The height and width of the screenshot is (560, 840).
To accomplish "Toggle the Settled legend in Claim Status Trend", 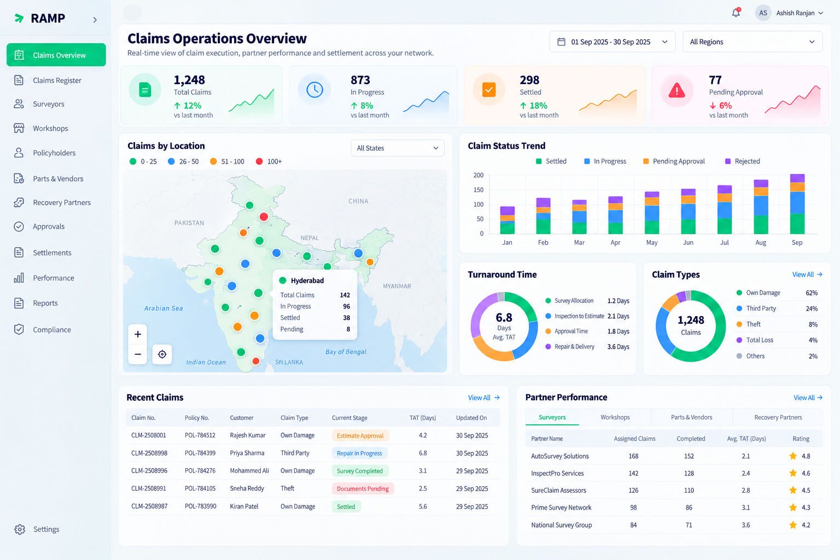I will coord(551,161).
